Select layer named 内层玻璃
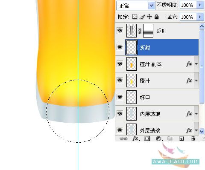The image size is (205, 170). [x=150, y=114]
